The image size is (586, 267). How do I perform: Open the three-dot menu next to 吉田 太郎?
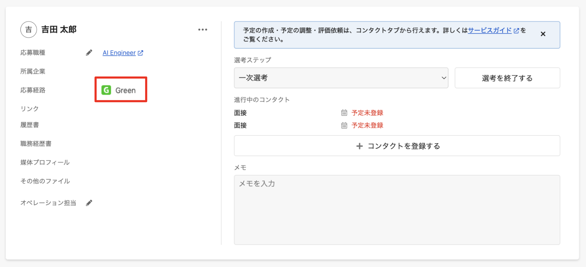click(203, 30)
